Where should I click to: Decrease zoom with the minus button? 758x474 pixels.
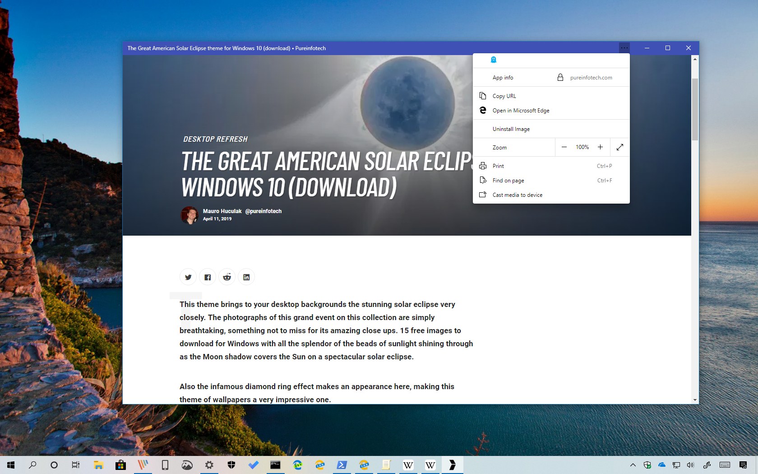(x=564, y=147)
